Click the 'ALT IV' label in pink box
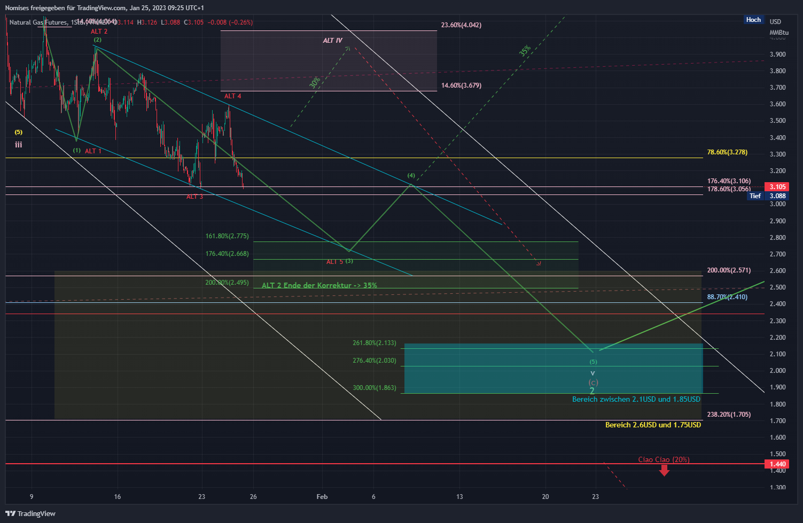This screenshot has width=803, height=523. coord(332,41)
